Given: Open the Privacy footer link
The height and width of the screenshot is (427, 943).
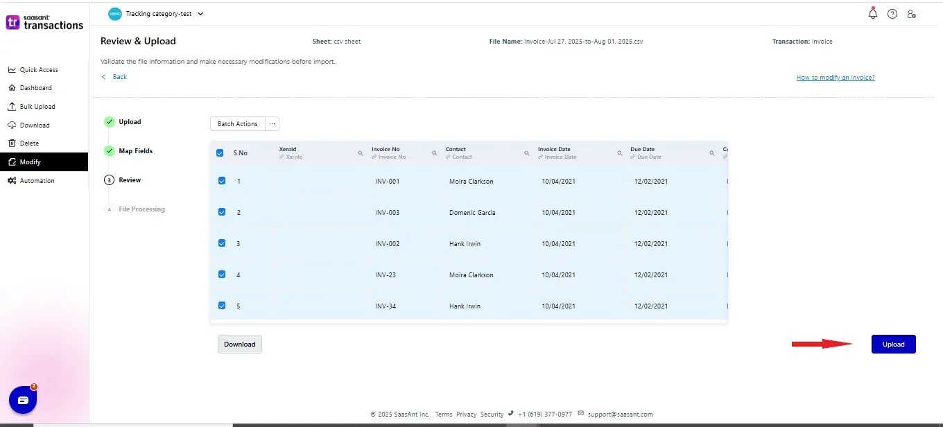Looking at the screenshot, I should pyautogui.click(x=466, y=415).
